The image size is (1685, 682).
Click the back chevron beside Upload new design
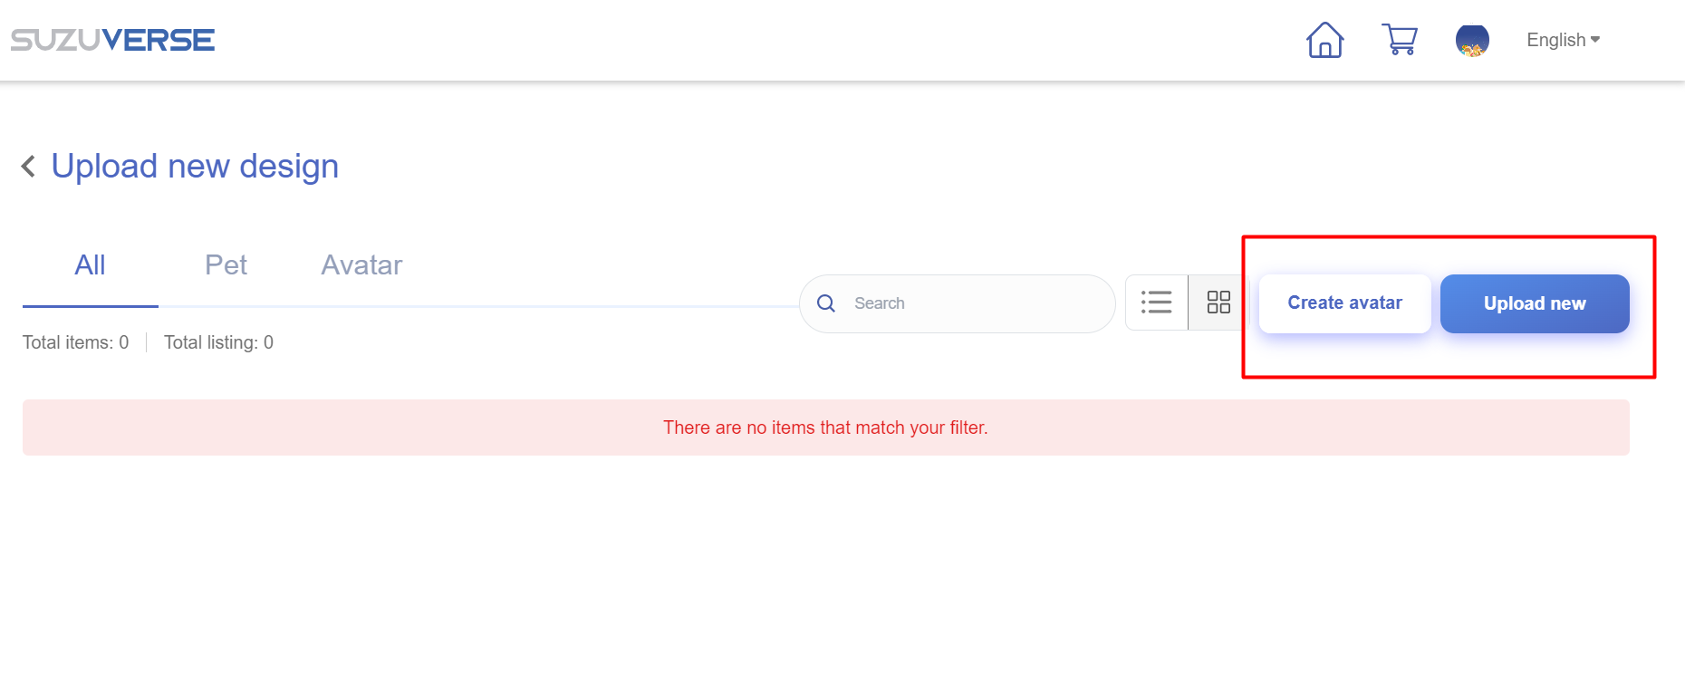coord(29,167)
